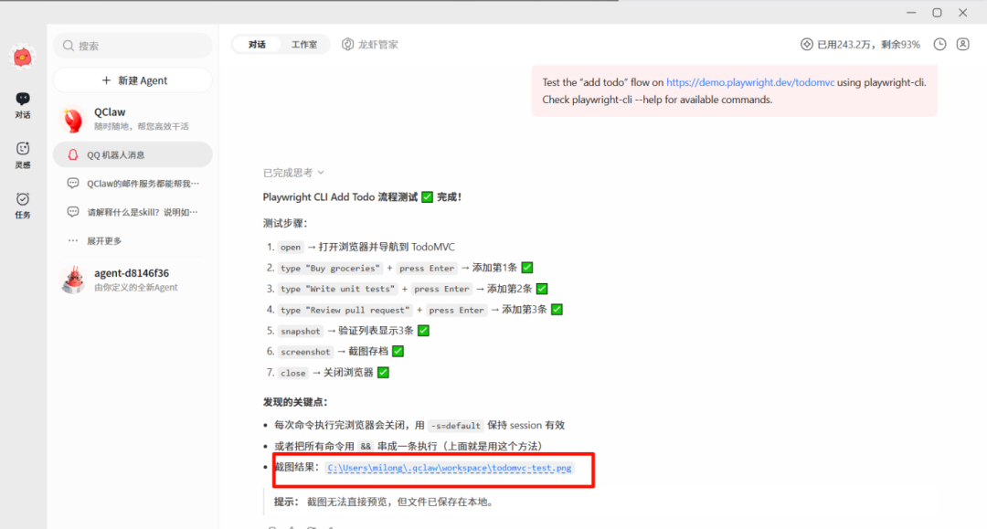Open the history clock icon
Image resolution: width=987 pixels, height=529 pixels.
coord(939,44)
